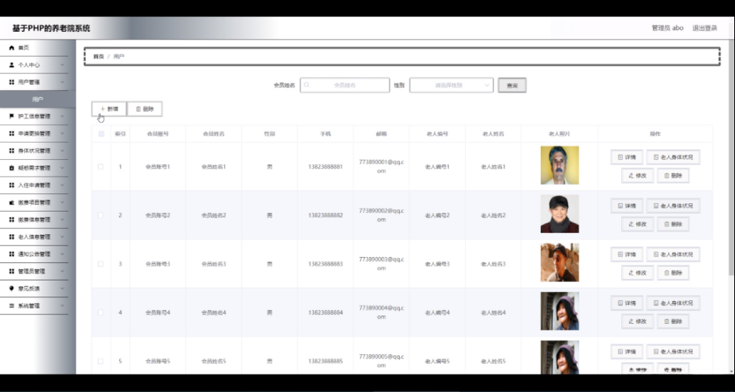Check the checkbox for row 会员账号1
735x392 pixels.
click(100, 166)
